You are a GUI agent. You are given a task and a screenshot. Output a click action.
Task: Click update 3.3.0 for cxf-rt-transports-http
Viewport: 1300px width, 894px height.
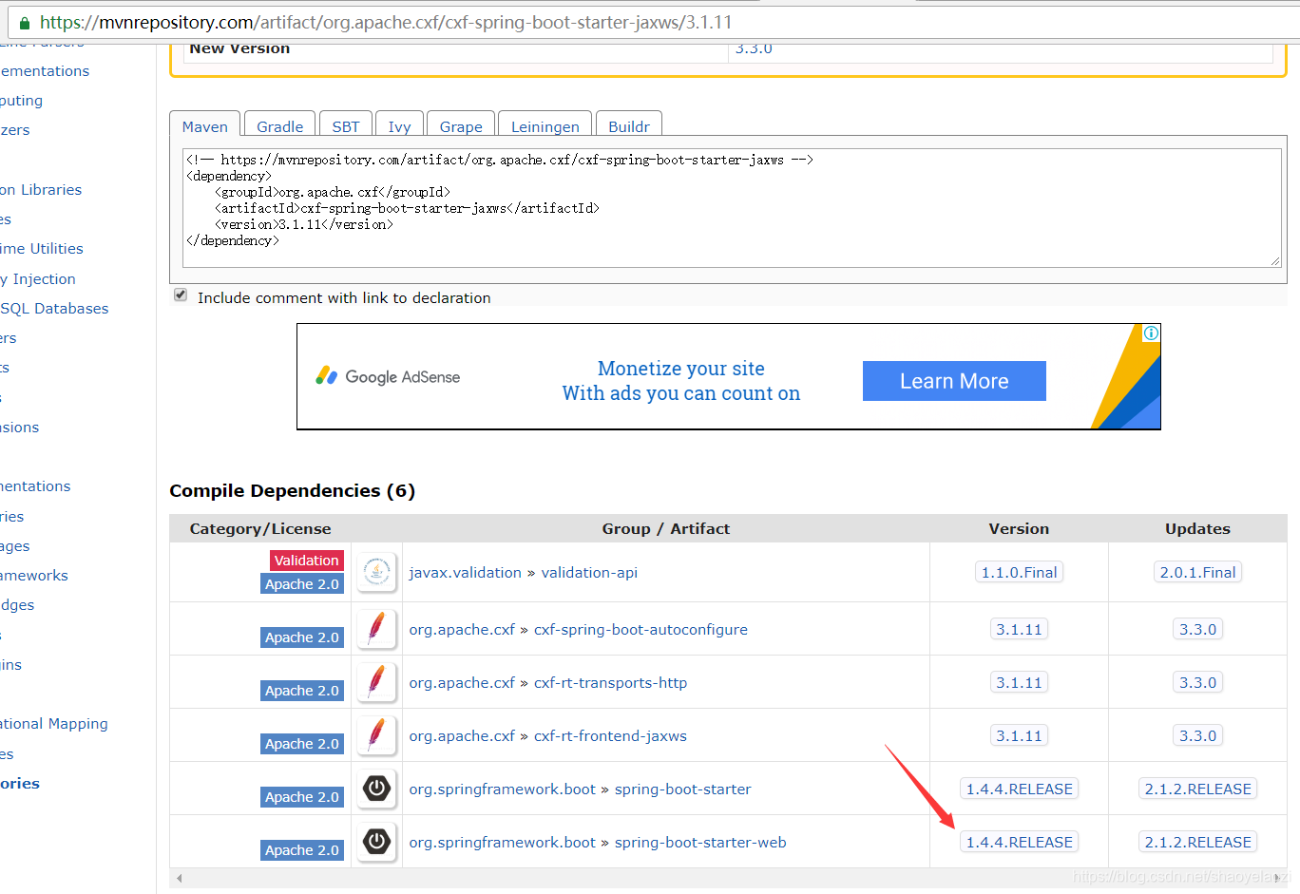pyautogui.click(x=1197, y=682)
